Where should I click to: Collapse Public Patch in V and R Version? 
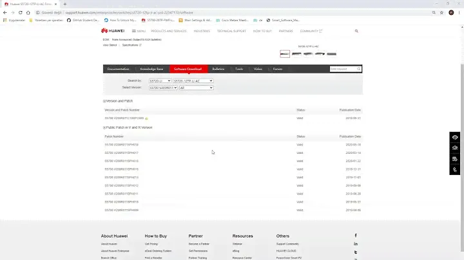pos(104,127)
